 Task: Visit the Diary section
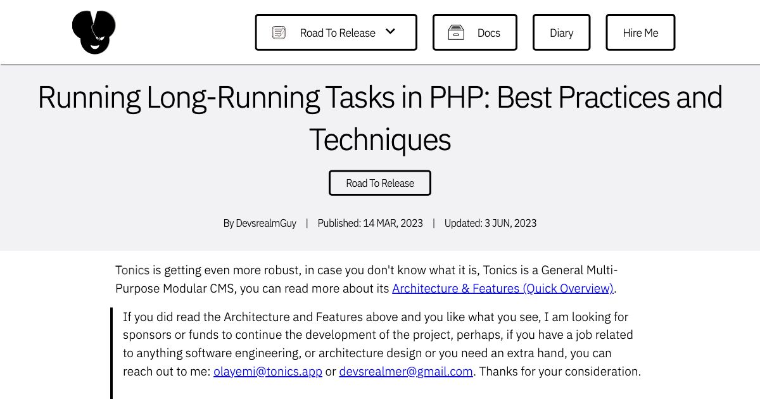[561, 32]
